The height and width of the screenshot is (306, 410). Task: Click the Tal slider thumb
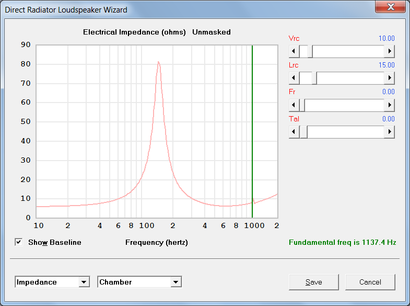(303, 132)
